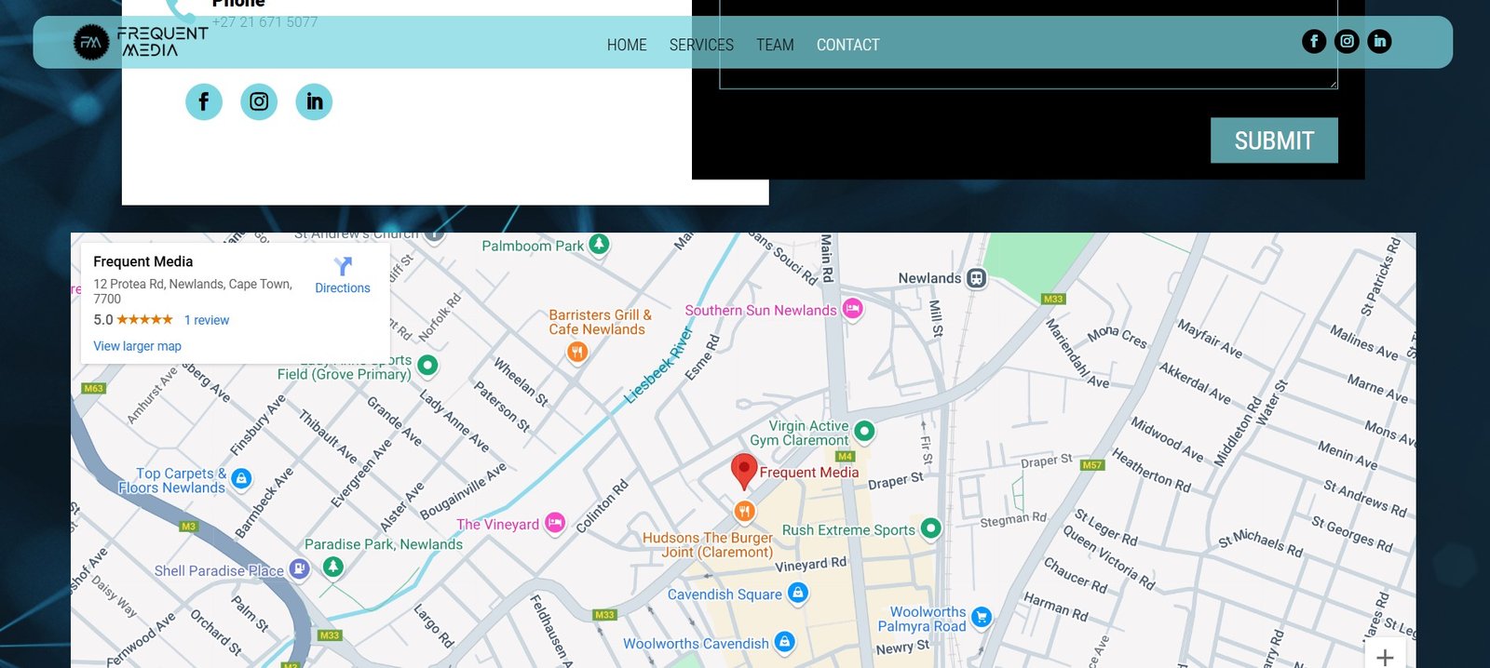Click Newlands train station icon
Screen dimensions: 1490x668
coord(976,278)
